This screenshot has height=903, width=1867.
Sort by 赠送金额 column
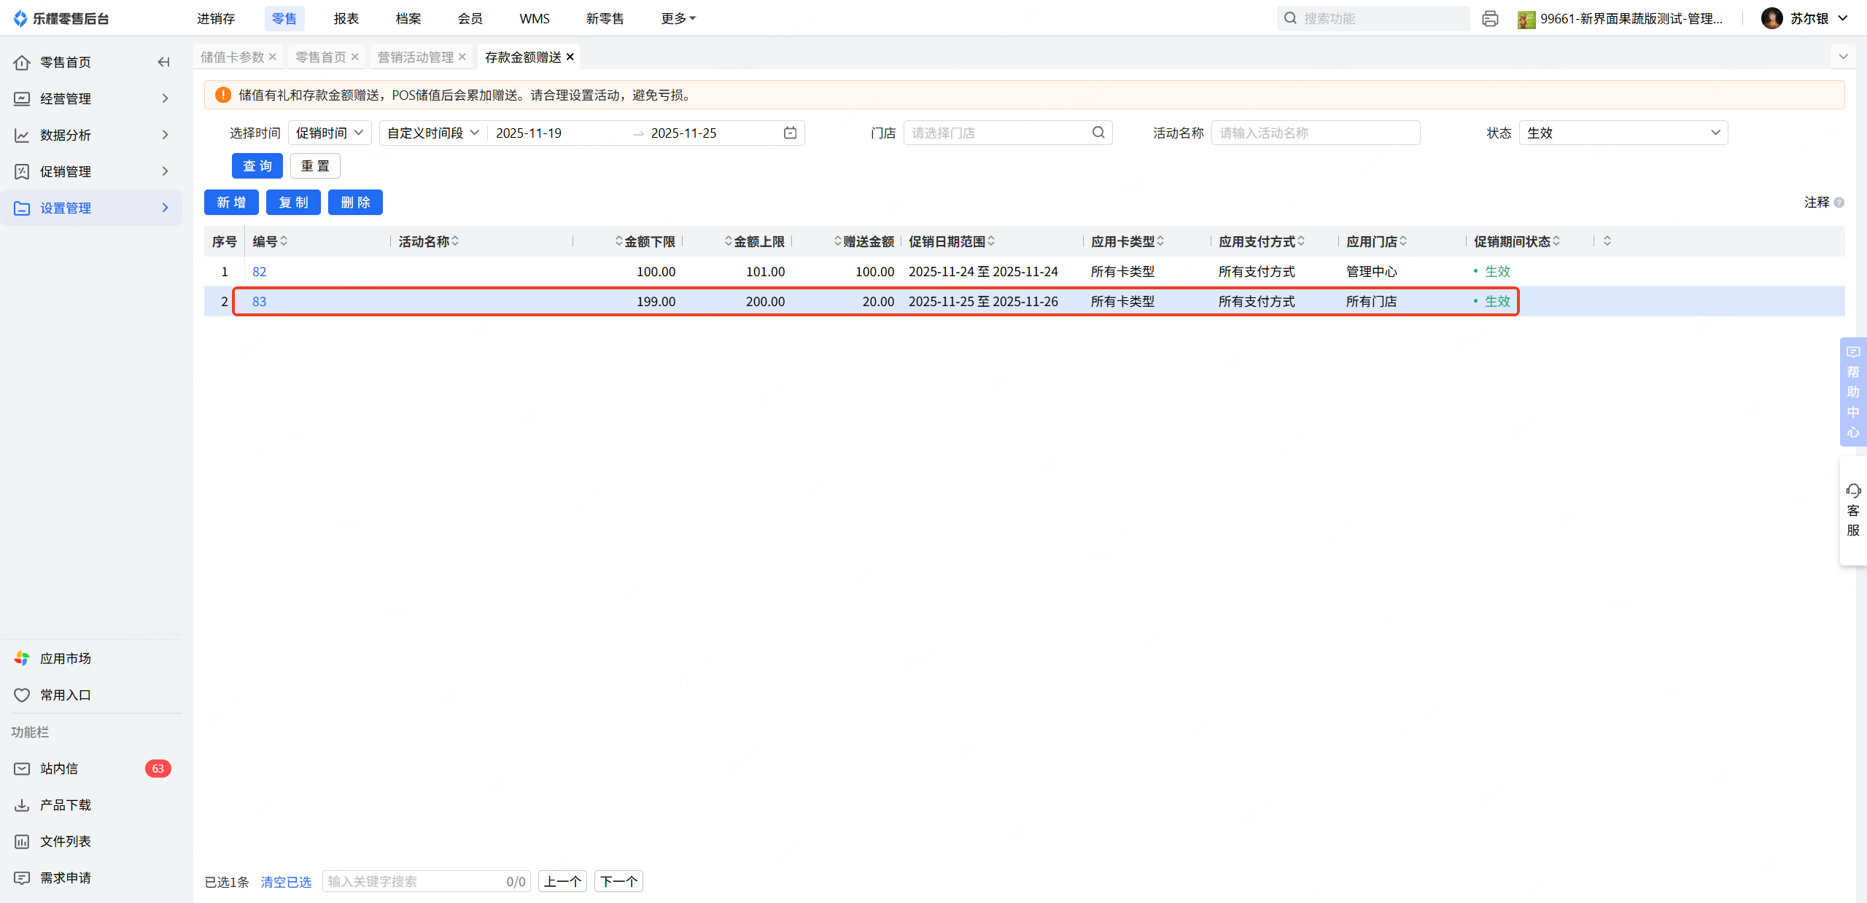[837, 241]
